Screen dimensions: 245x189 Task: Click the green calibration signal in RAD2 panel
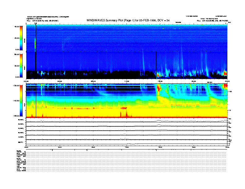(35, 44)
